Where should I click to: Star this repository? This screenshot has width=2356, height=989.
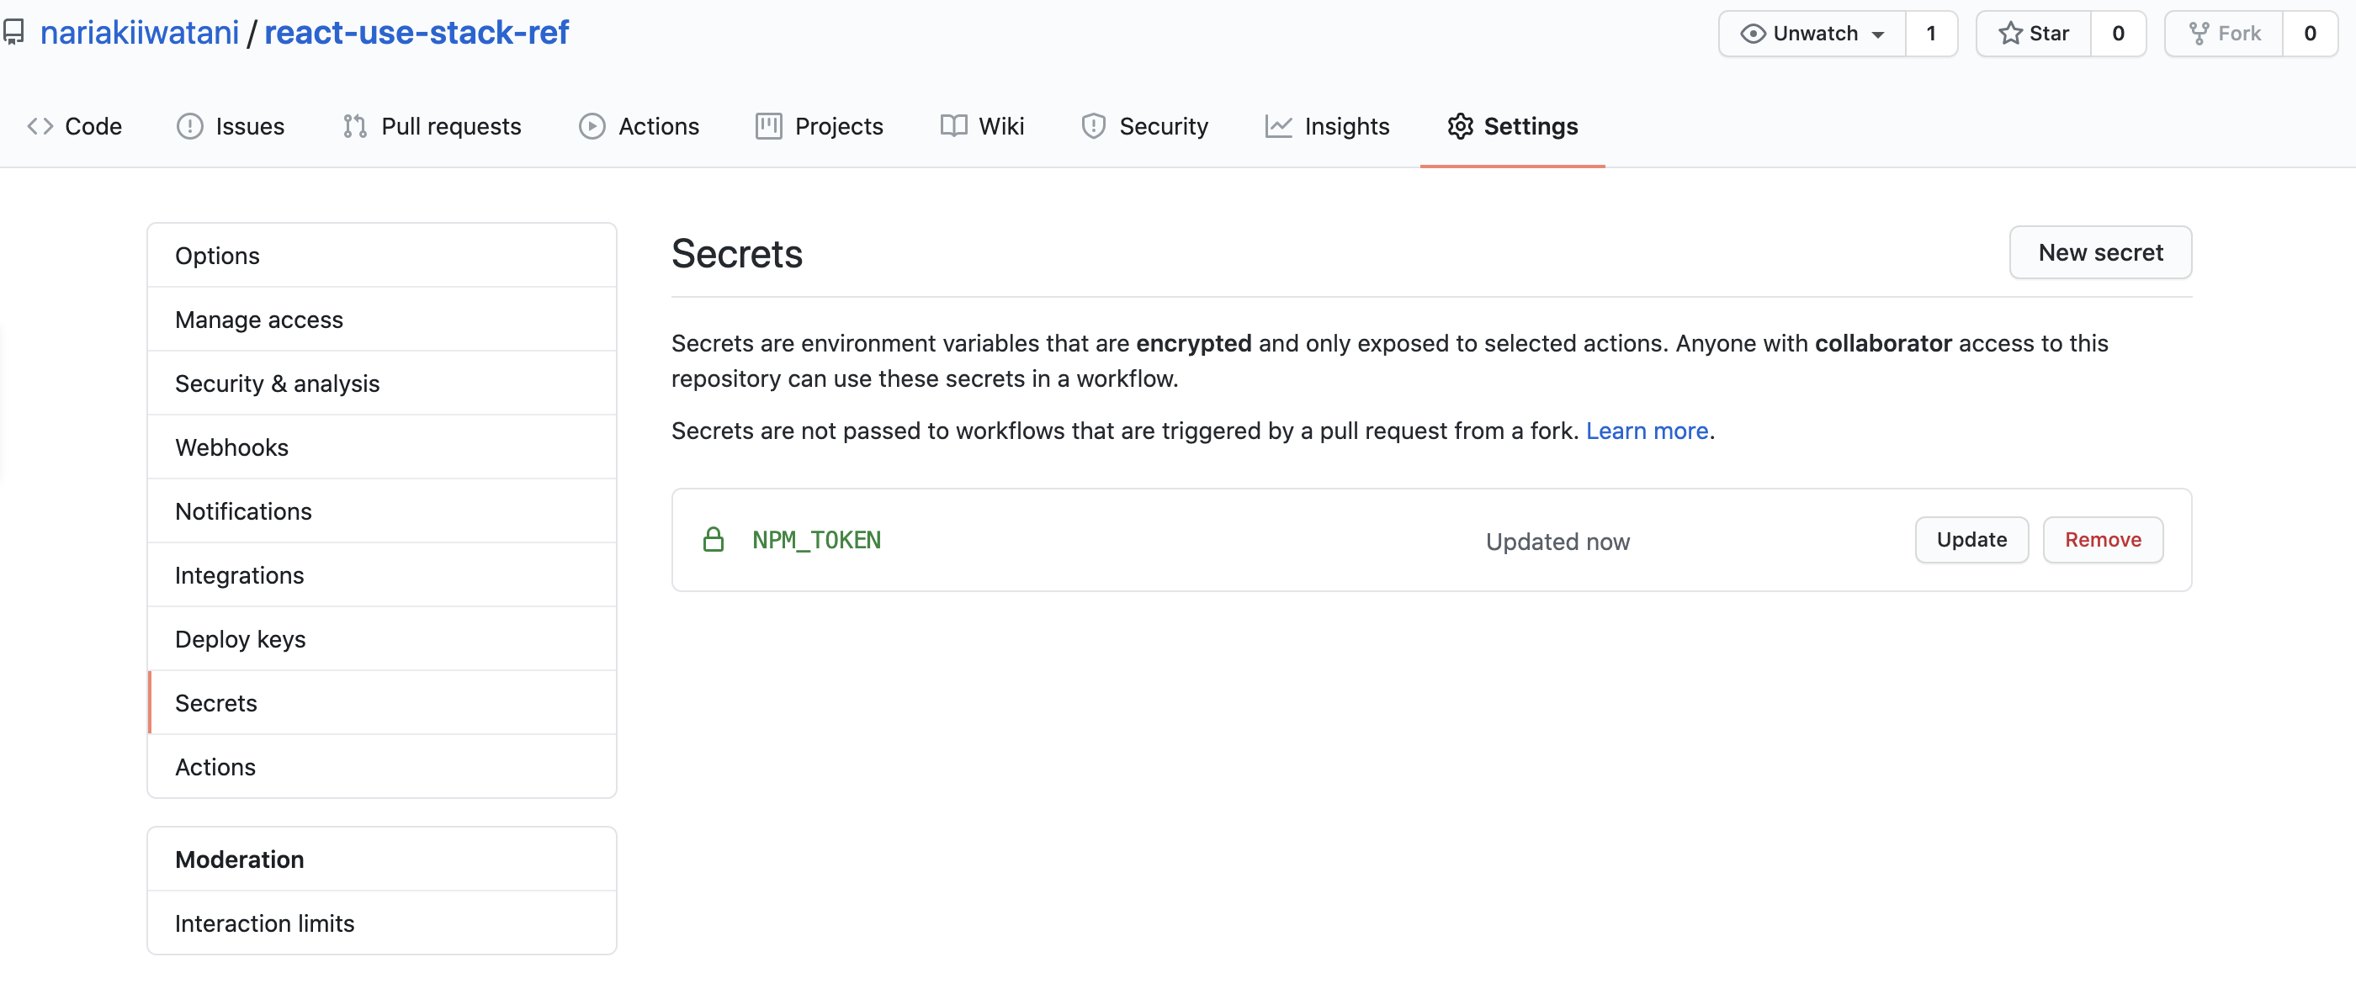click(2034, 34)
